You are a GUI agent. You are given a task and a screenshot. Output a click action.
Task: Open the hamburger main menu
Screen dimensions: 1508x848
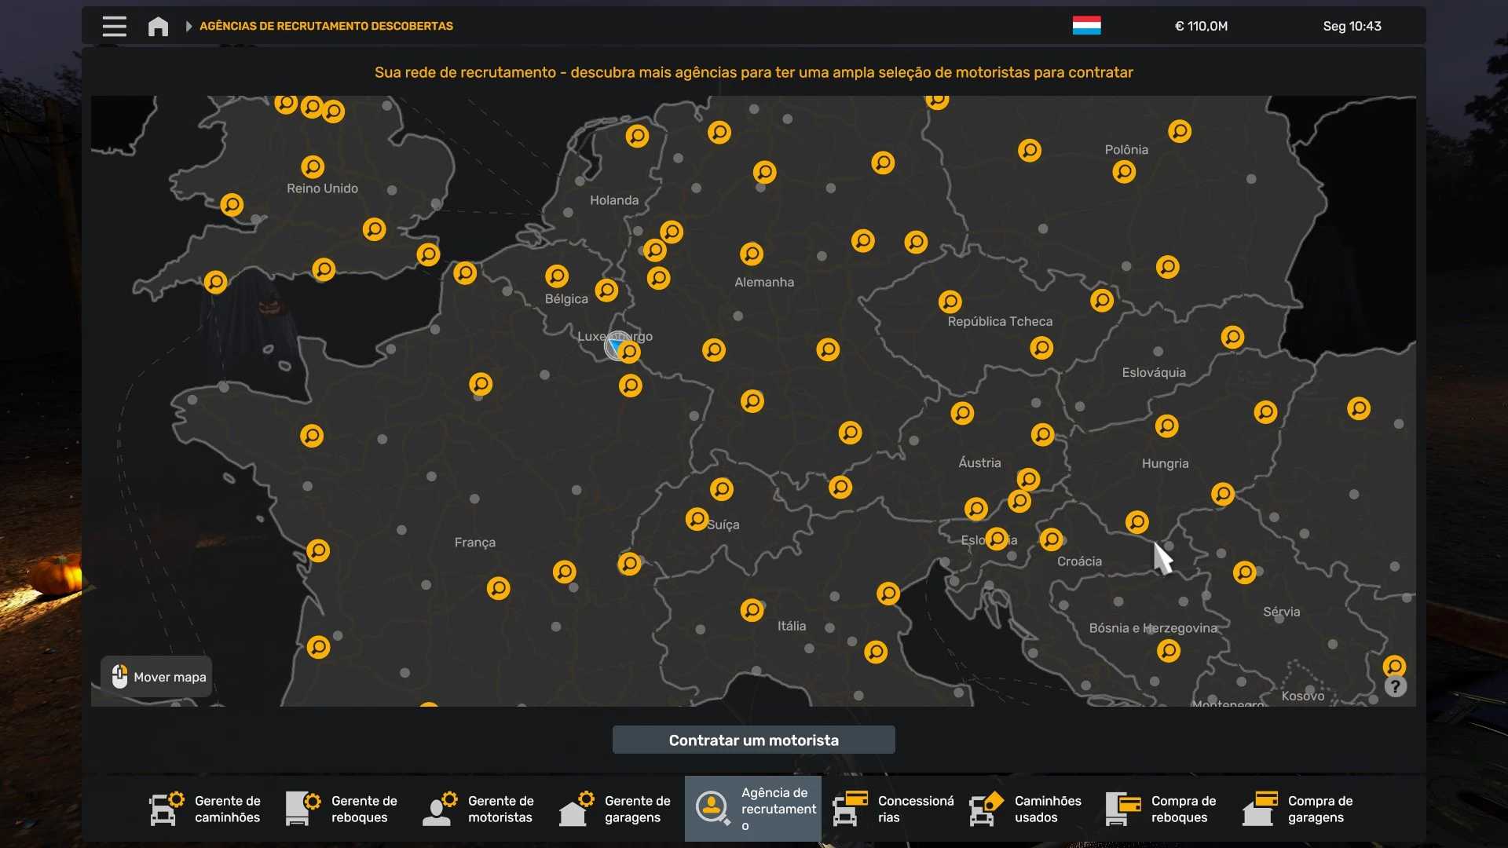(114, 26)
